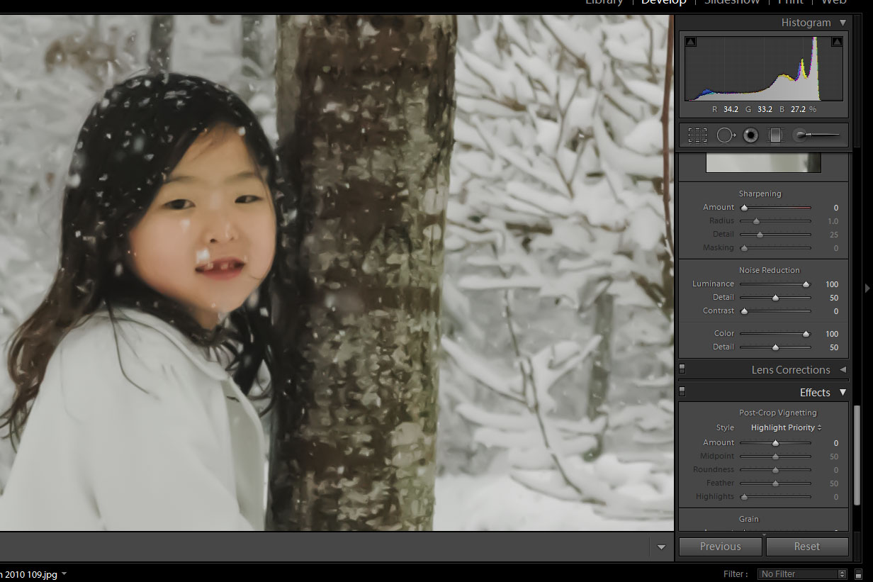Toggle the filter lock switch beside No Filter

pos(858,573)
